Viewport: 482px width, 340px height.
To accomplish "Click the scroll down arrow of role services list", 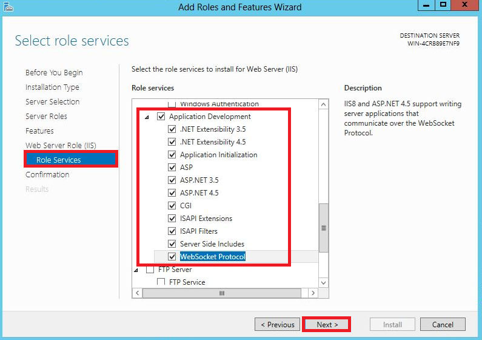I will [x=323, y=282].
